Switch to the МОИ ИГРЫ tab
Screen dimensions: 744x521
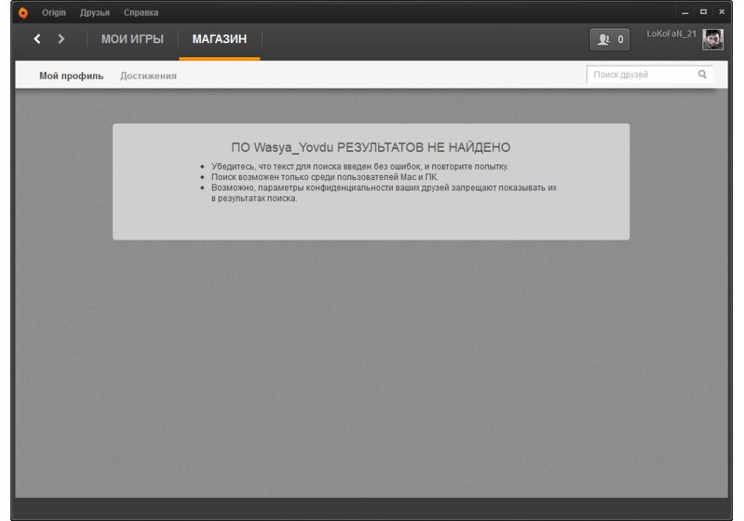pos(132,39)
